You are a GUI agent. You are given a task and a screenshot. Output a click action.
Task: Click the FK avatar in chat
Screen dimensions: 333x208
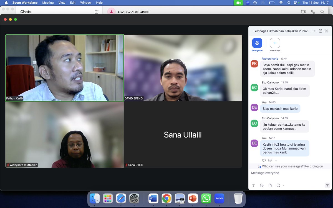point(254,64)
